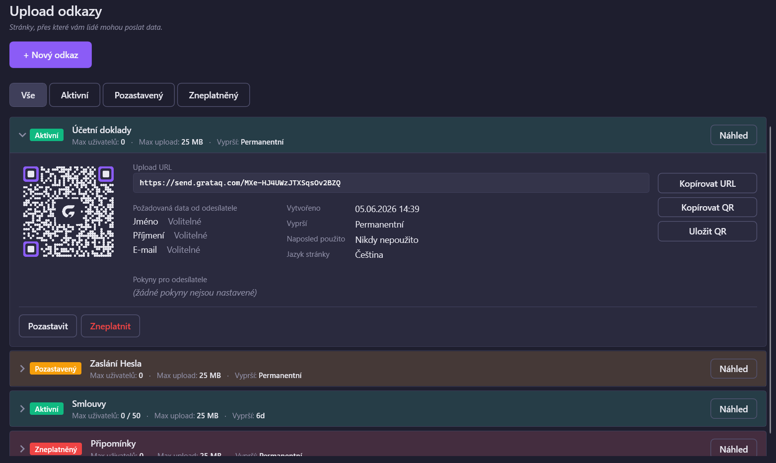Click the QR code image
Screen dimensions: 776x463
[x=69, y=212]
